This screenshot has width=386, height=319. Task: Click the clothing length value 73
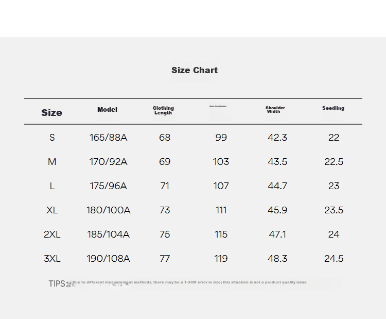(x=165, y=210)
